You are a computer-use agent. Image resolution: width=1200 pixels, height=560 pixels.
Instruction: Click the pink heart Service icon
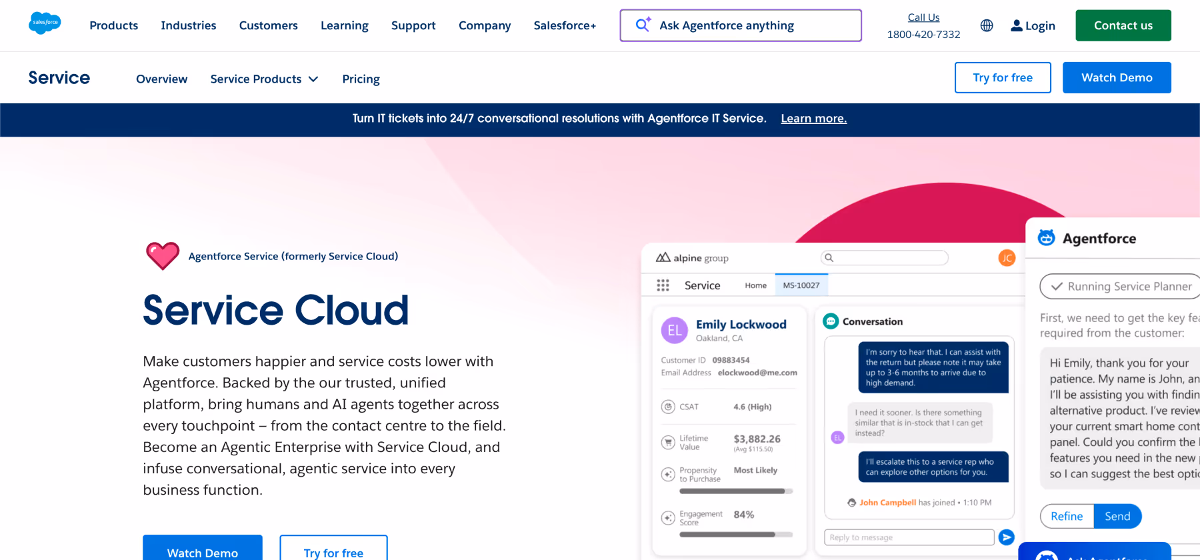163,255
